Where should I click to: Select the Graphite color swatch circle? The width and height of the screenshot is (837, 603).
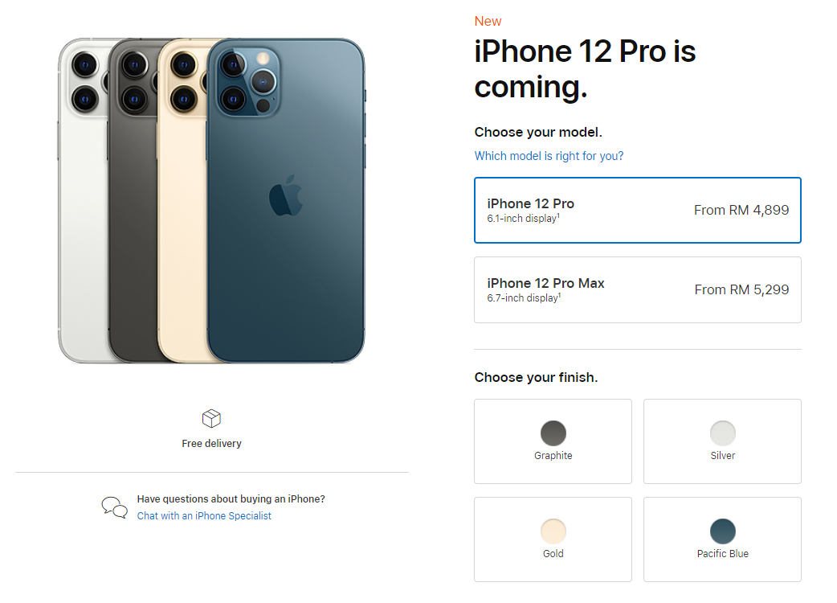point(553,433)
